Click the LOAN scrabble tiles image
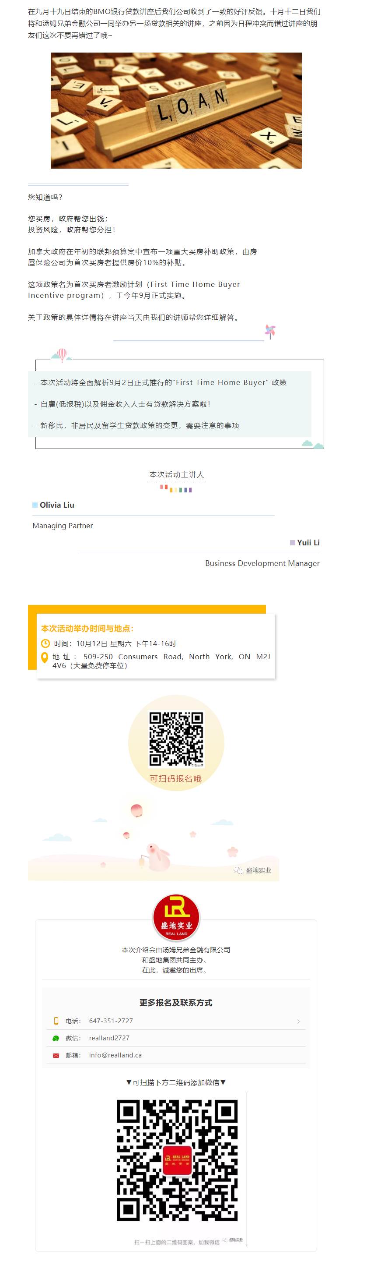The height and width of the screenshot is (1262, 374). click(176, 111)
